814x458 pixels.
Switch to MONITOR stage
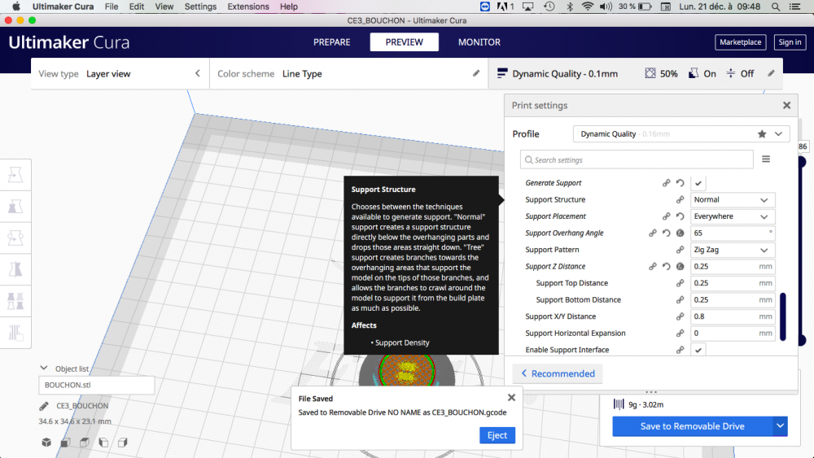(x=479, y=42)
